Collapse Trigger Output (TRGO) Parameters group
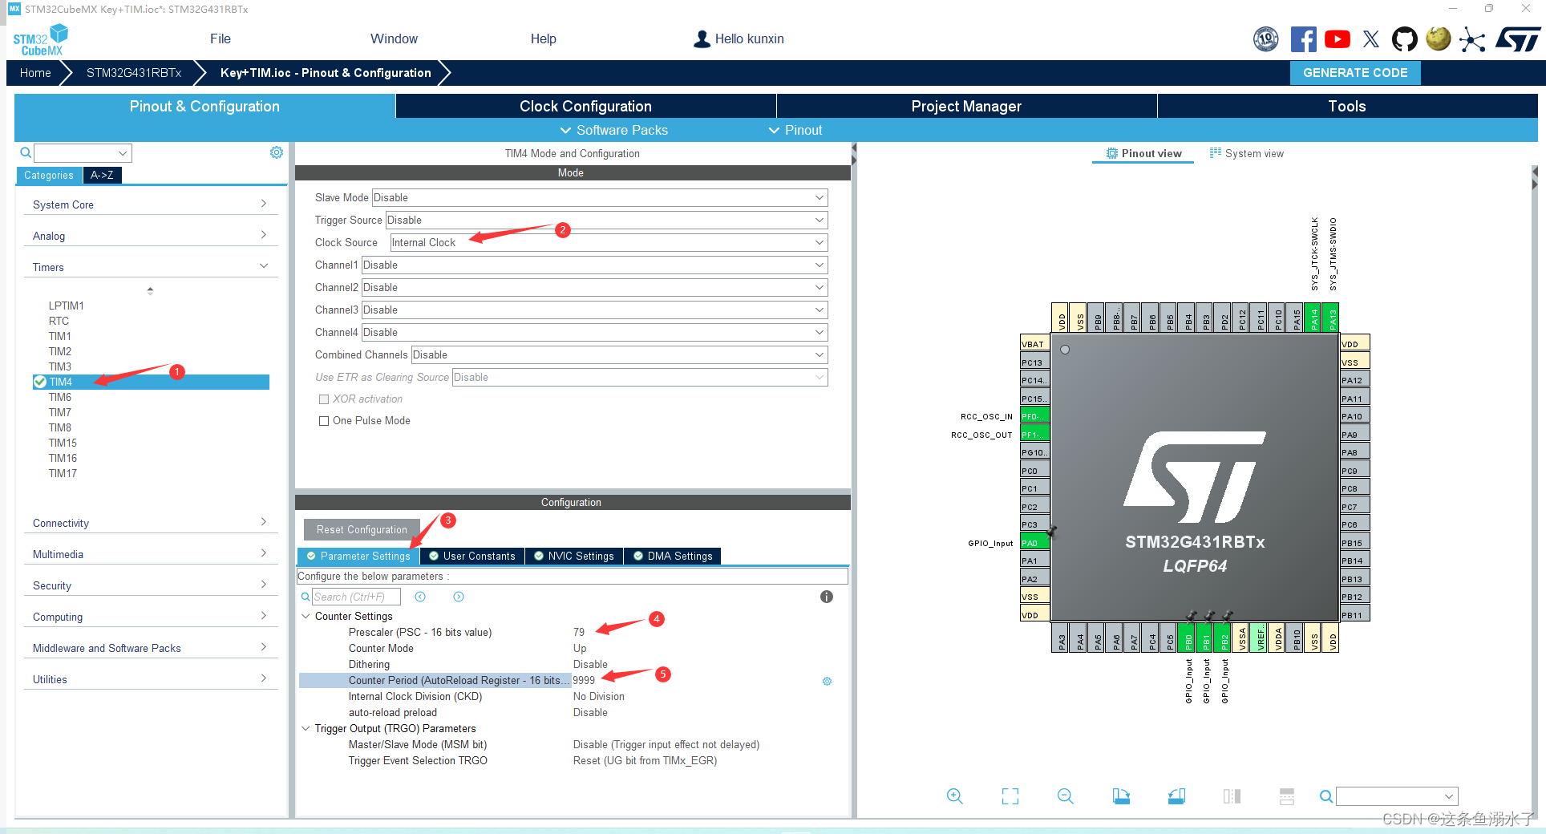The image size is (1546, 834). click(306, 728)
